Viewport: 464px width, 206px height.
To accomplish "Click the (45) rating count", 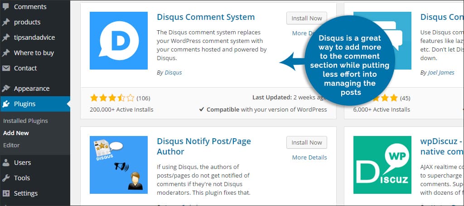I will 405,98.
